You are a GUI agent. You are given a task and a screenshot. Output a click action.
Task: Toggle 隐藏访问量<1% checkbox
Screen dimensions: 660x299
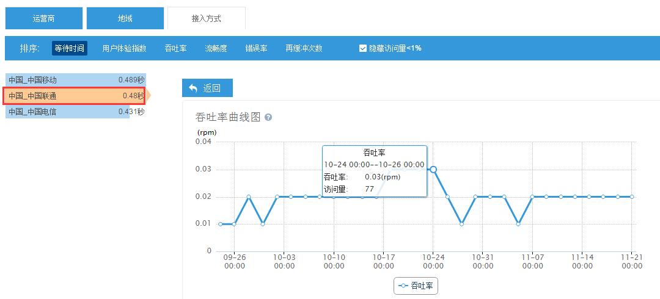(363, 48)
